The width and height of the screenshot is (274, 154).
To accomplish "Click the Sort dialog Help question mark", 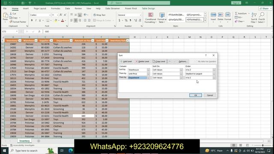I will click(205, 55).
